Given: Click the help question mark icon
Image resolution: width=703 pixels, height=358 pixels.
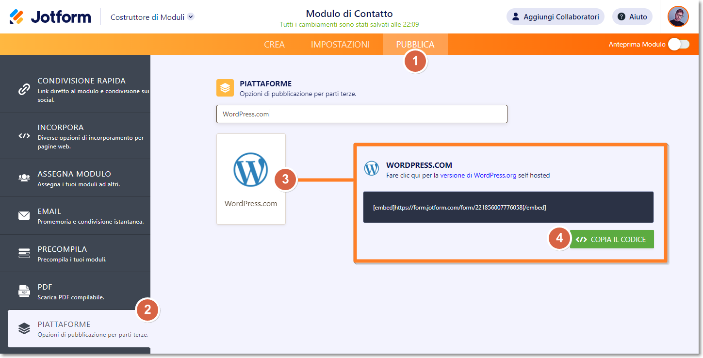Looking at the screenshot, I should (621, 16).
